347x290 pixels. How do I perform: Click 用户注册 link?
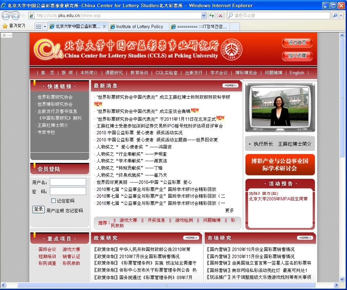click(55, 211)
